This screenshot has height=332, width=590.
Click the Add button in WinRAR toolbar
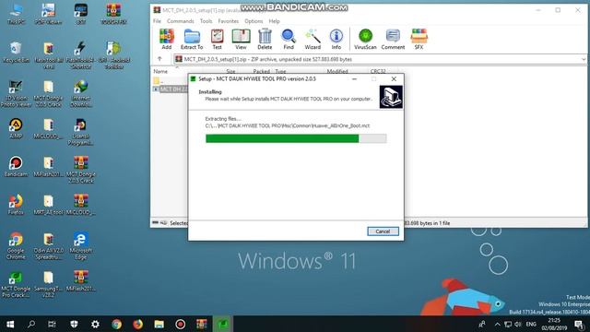[x=166, y=39]
